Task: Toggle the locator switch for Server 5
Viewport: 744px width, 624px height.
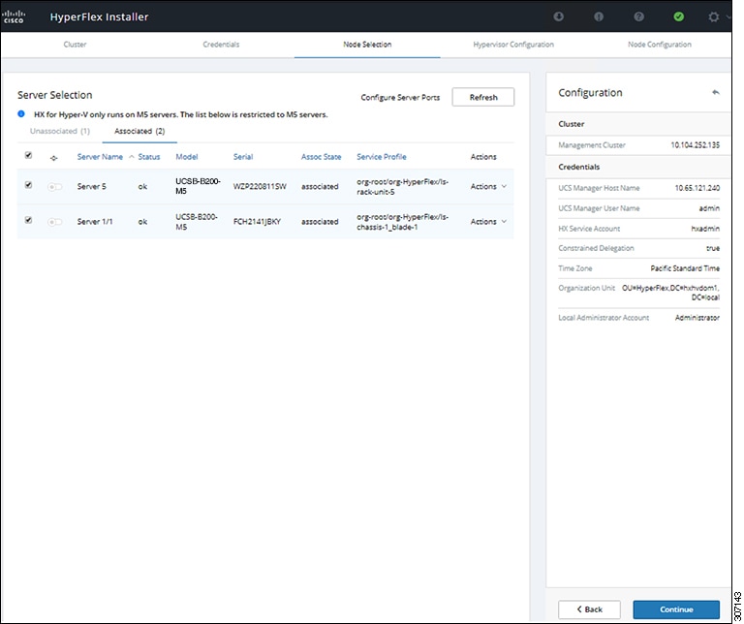Action: coord(55,186)
